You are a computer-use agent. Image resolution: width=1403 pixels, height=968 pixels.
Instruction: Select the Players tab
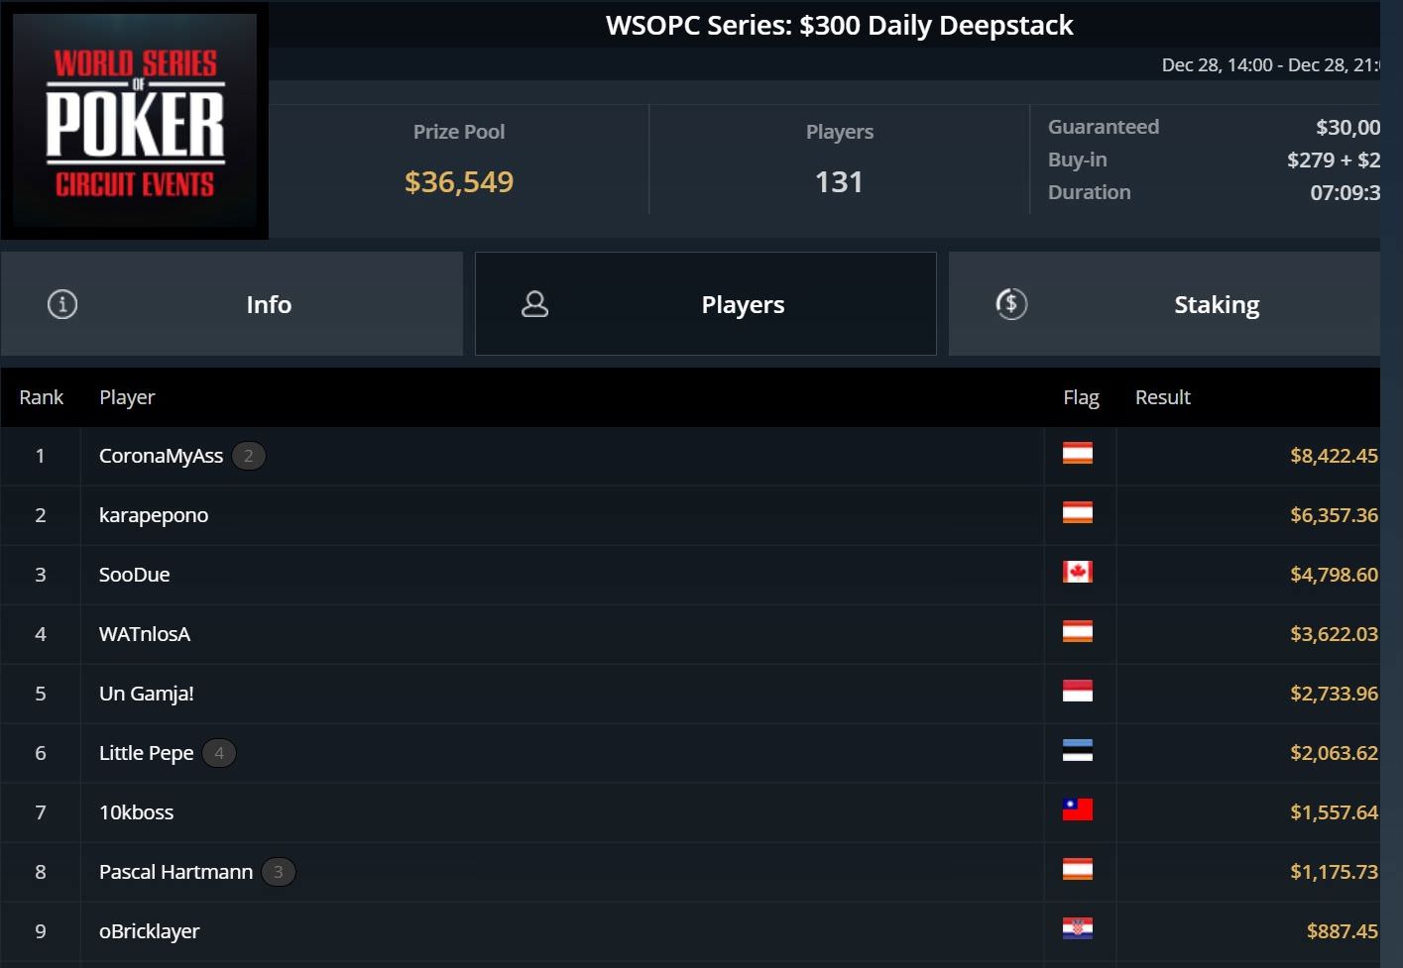click(x=706, y=304)
